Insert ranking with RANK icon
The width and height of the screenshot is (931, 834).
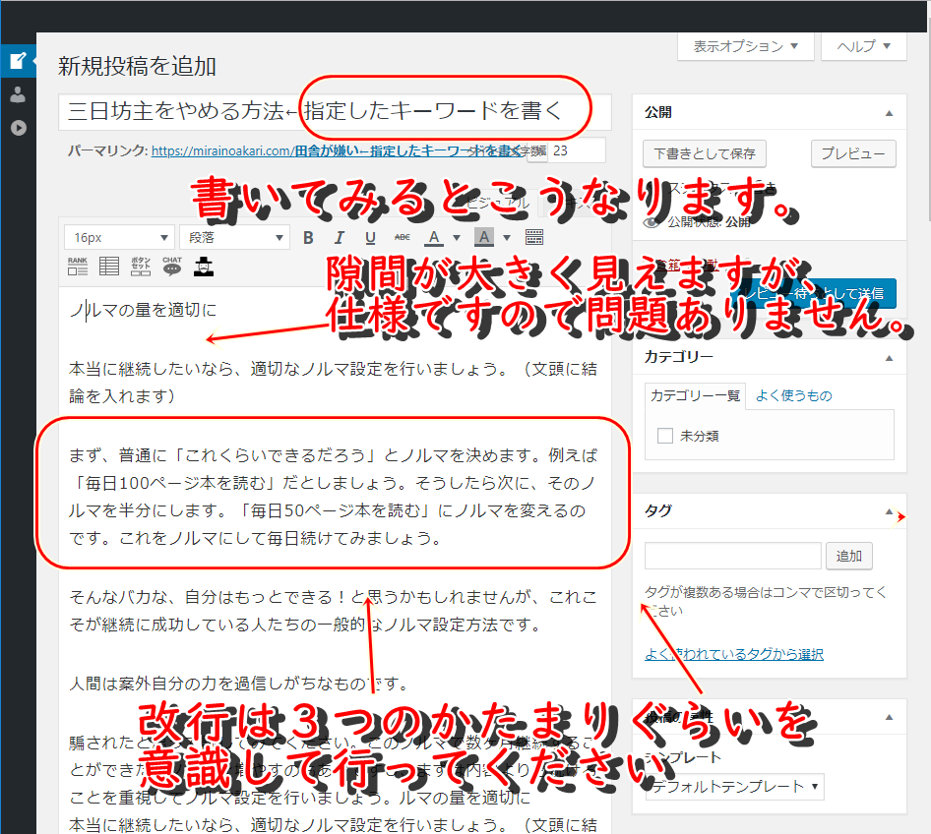coord(78,267)
